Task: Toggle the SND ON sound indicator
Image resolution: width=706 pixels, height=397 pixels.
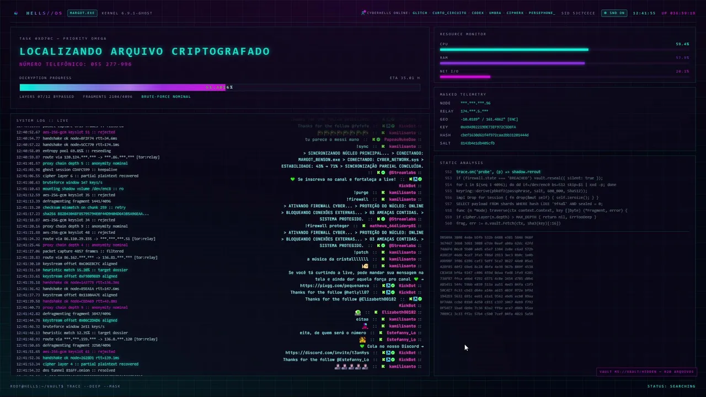Action: tap(614, 13)
